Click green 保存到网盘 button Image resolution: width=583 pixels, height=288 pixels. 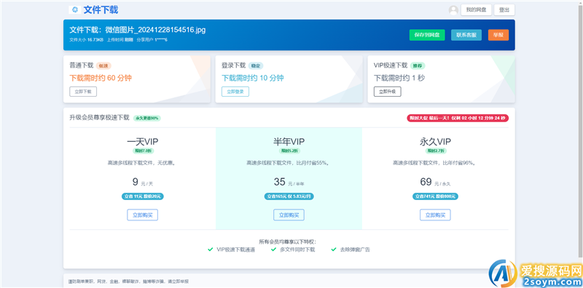point(427,35)
